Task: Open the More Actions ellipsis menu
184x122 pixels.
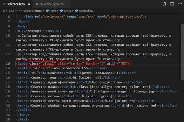Action: pos(180,4)
